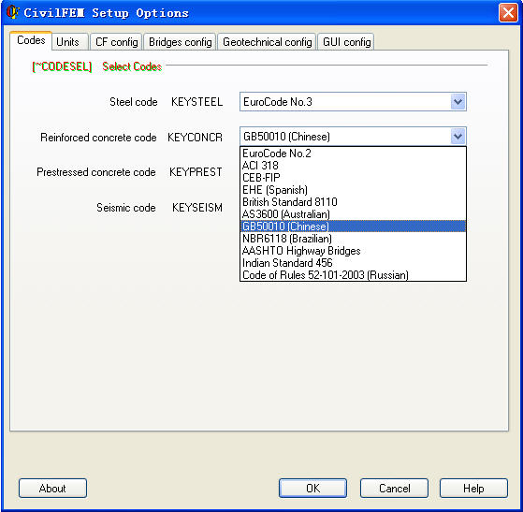523x512 pixels.
Task: Open the CF config tab
Action: click(116, 42)
